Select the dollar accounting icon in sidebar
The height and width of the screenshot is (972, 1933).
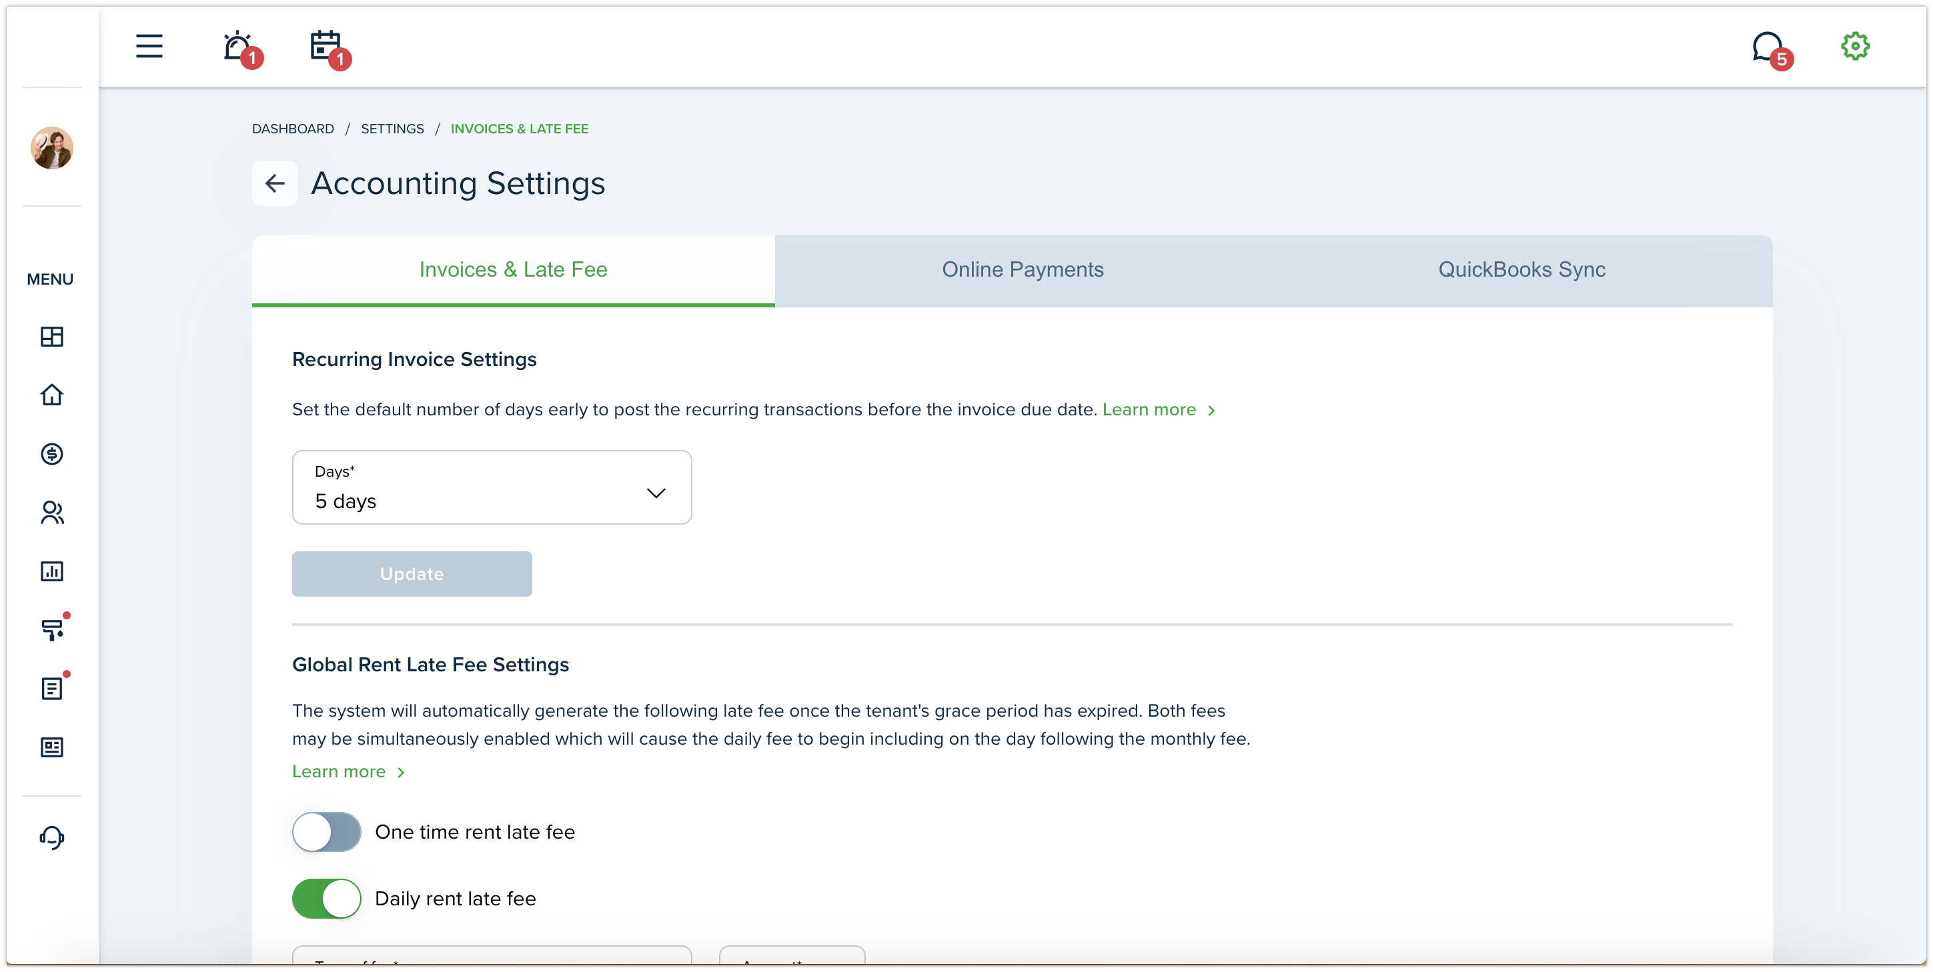pyautogui.click(x=52, y=454)
